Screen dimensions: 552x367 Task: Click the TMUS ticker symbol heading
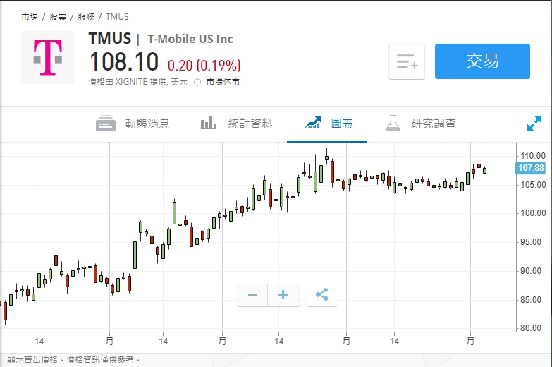coord(110,39)
